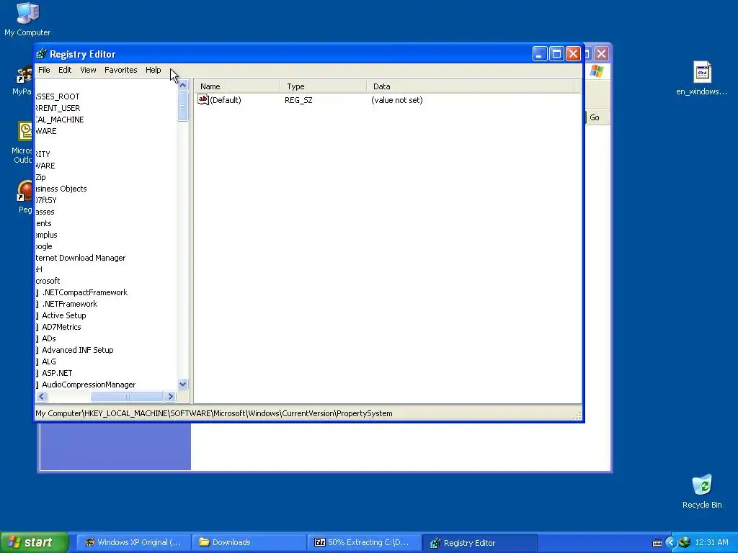Click the tree scroll down arrow
Image resolution: width=738 pixels, height=553 pixels.
coord(182,385)
